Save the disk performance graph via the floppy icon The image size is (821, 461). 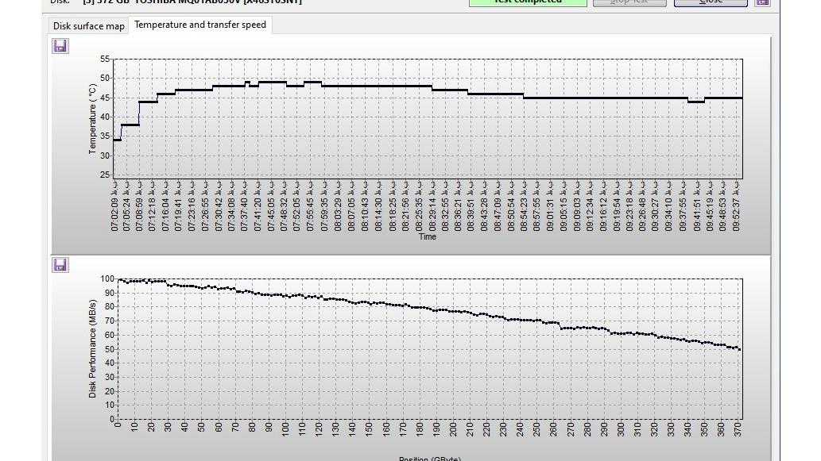[60, 264]
